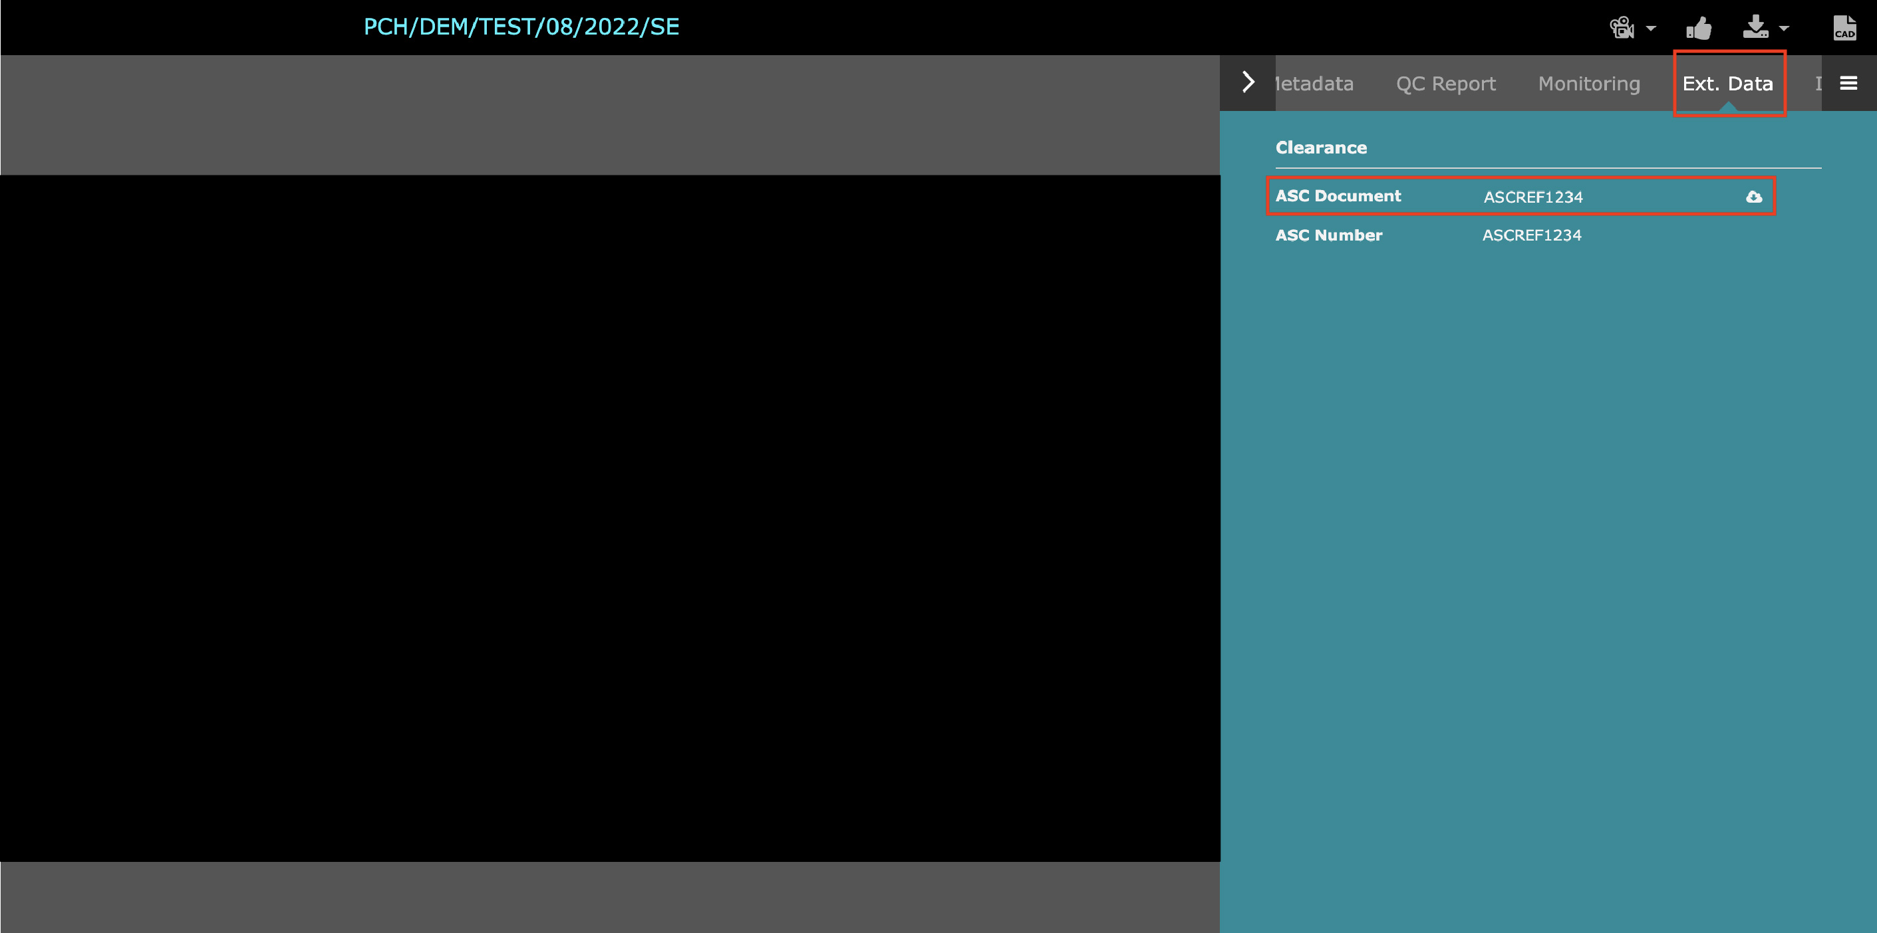1877x933 pixels.
Task: Download ASC Document via cloud icon
Action: point(1754,197)
